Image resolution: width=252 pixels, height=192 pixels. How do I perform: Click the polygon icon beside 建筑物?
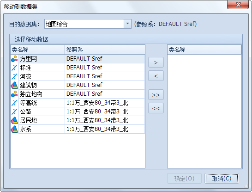click(x=14, y=85)
